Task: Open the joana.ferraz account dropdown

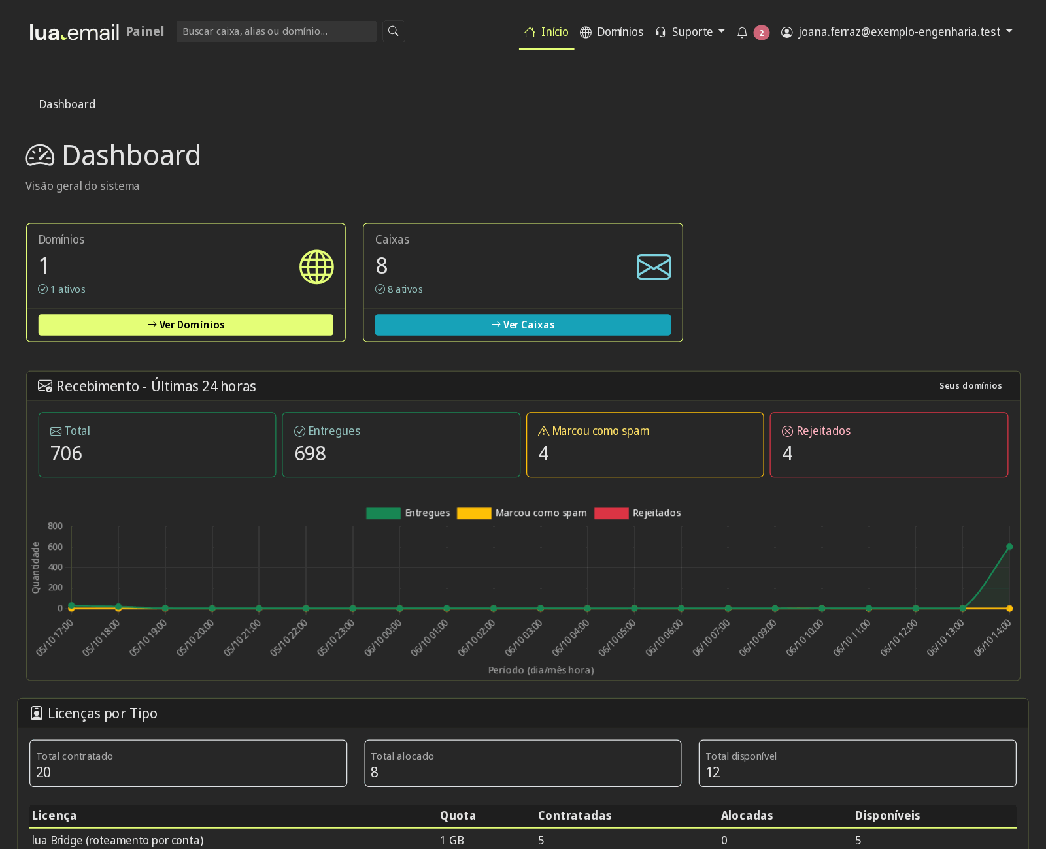Action: coord(897,32)
